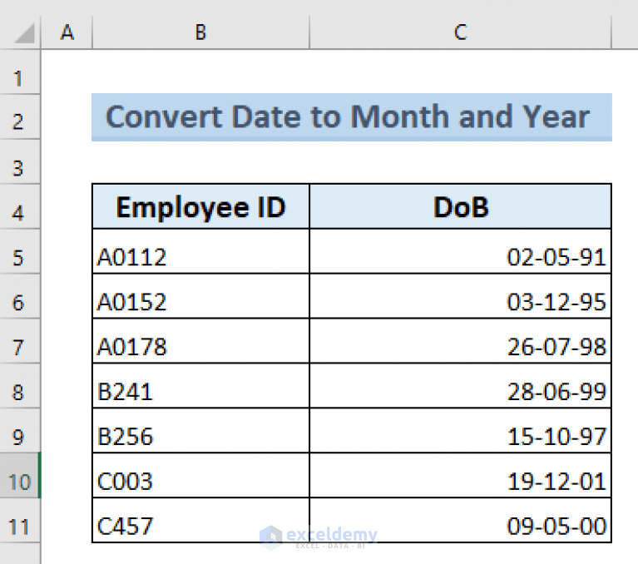Select cell with ID A0152

[x=201, y=296]
